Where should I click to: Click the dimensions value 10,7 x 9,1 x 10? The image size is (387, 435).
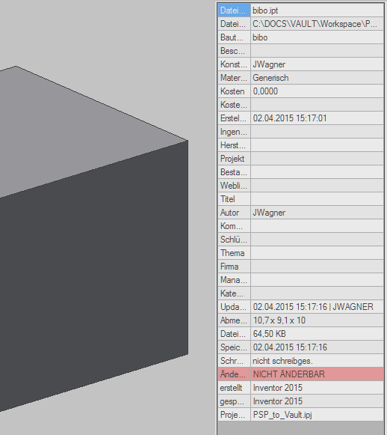(x=317, y=320)
